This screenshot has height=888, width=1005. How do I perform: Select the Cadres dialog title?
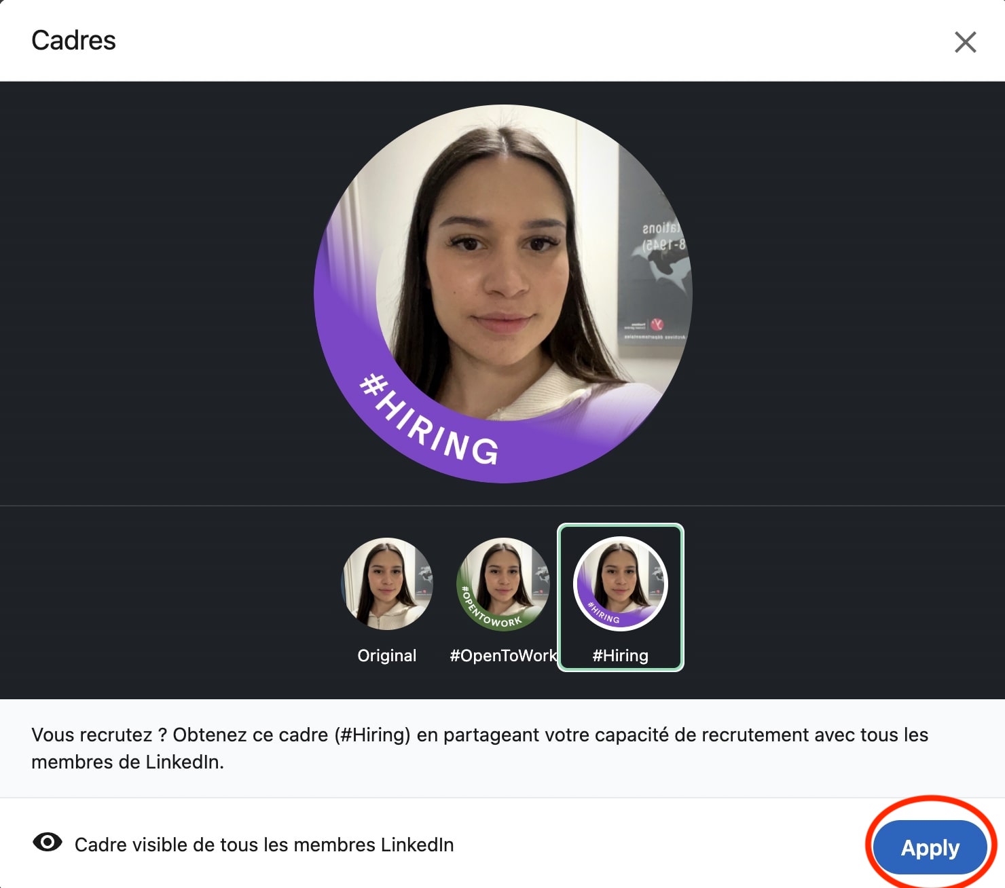pos(73,40)
